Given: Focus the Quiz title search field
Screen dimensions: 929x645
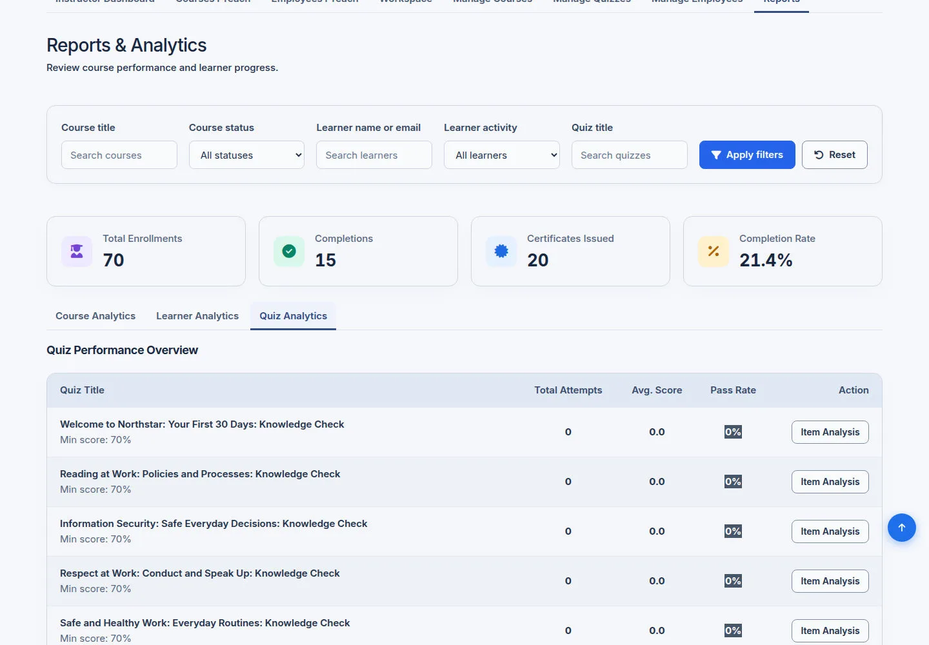Looking at the screenshot, I should tap(630, 155).
